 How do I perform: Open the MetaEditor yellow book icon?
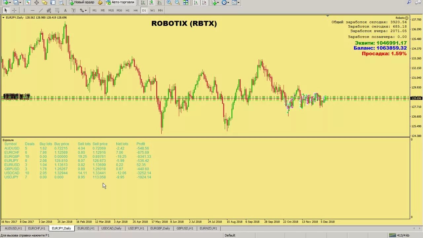(100, 2)
